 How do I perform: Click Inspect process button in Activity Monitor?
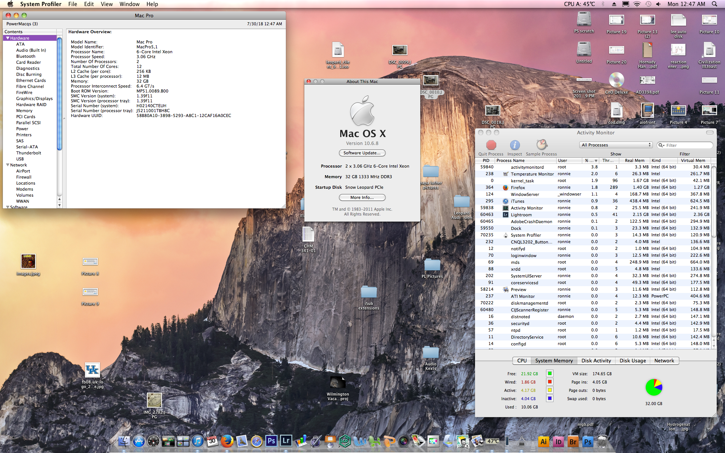pyautogui.click(x=514, y=145)
